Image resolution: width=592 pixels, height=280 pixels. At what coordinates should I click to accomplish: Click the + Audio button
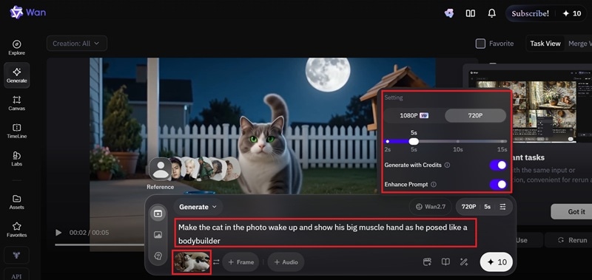pos(286,262)
